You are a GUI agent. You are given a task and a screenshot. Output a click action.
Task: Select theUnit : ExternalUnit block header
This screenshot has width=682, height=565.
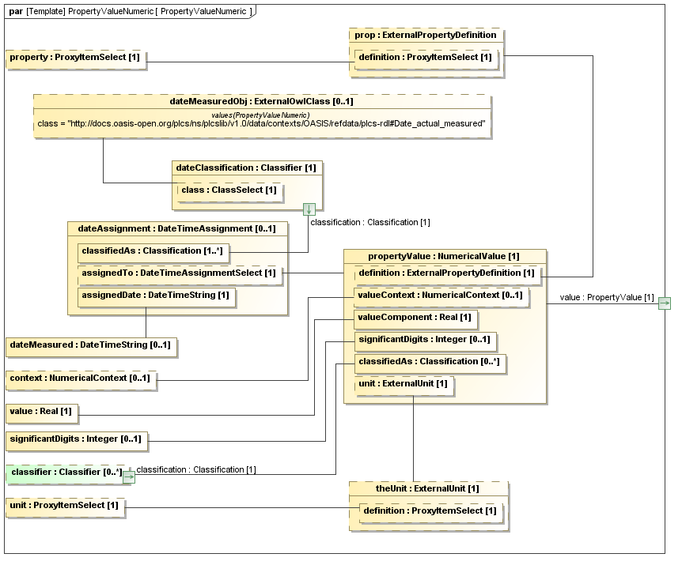[x=427, y=488]
